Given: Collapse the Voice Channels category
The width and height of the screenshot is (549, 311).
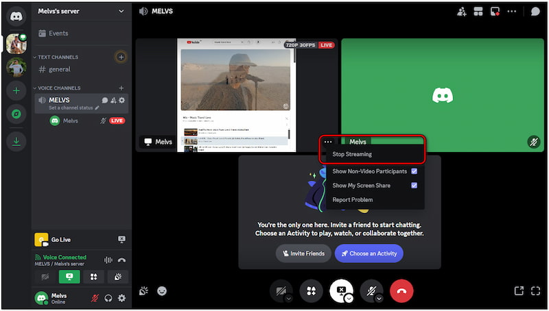Looking at the screenshot, I should click(58, 88).
